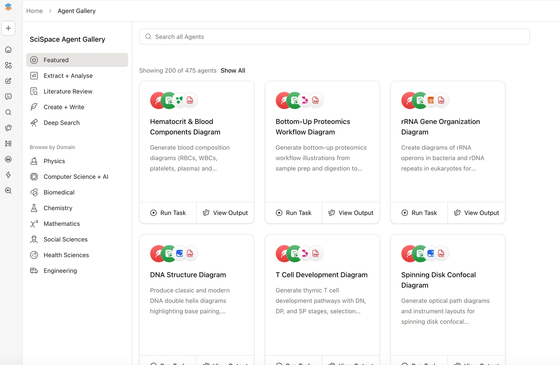560x365 pixels.
Task: Click the compose/write icon in the left rail
Action: point(8,81)
